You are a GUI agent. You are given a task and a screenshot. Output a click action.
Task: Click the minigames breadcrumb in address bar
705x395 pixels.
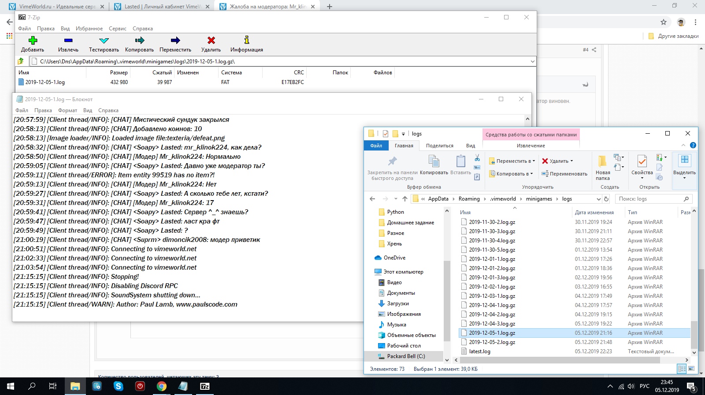pyautogui.click(x=539, y=199)
